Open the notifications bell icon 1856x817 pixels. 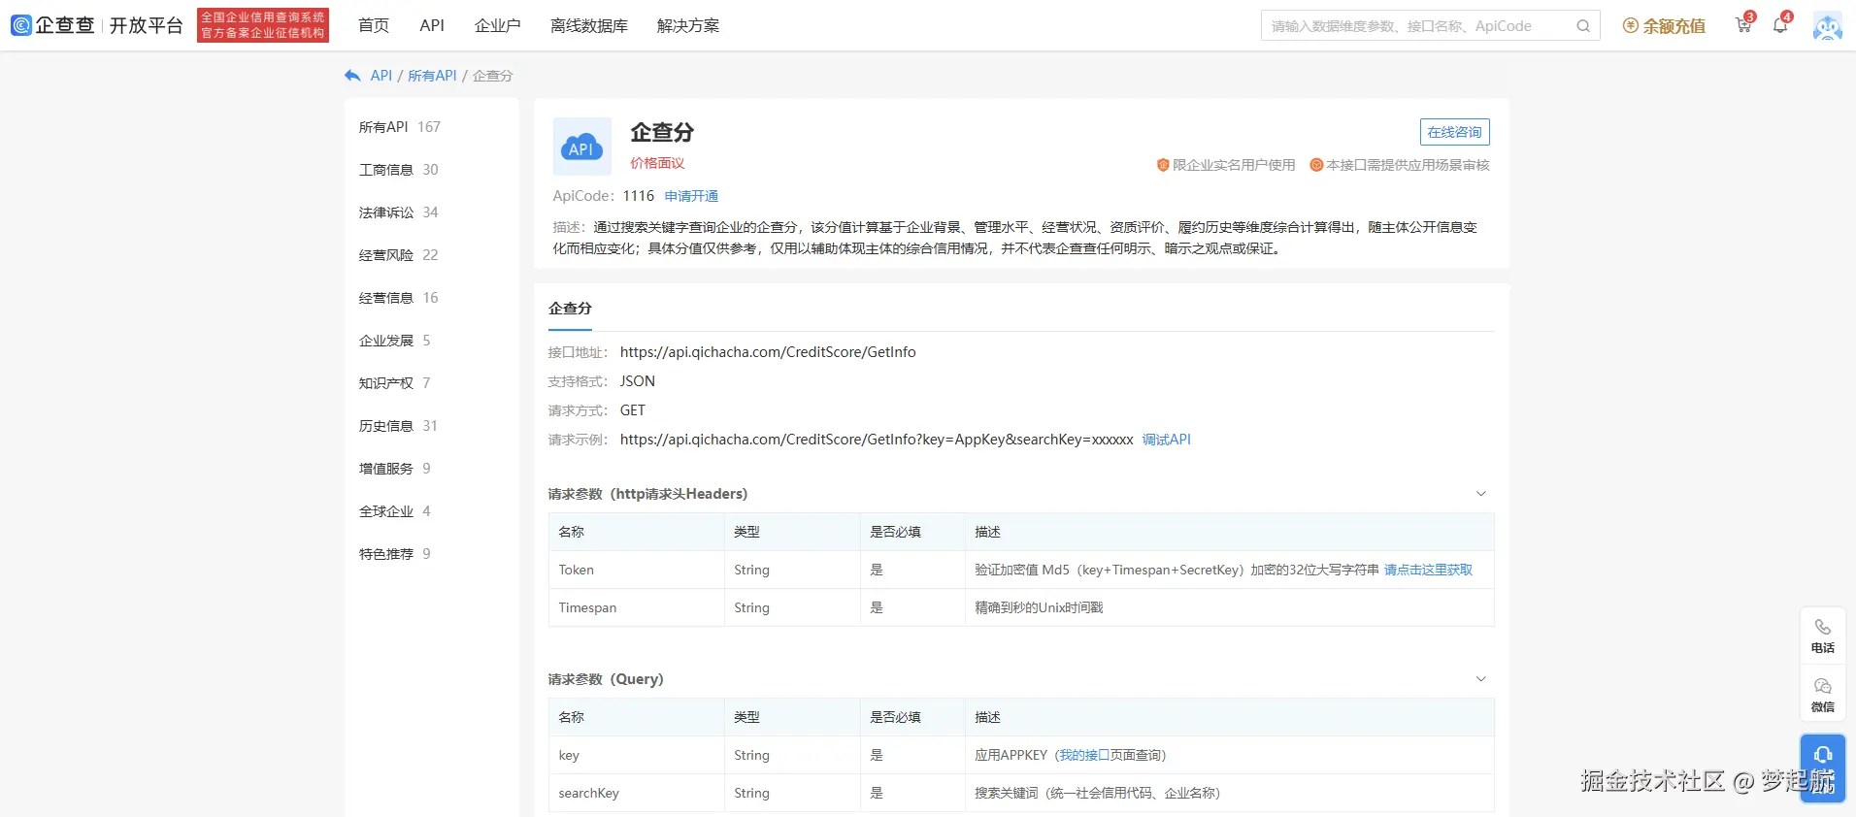point(1780,25)
